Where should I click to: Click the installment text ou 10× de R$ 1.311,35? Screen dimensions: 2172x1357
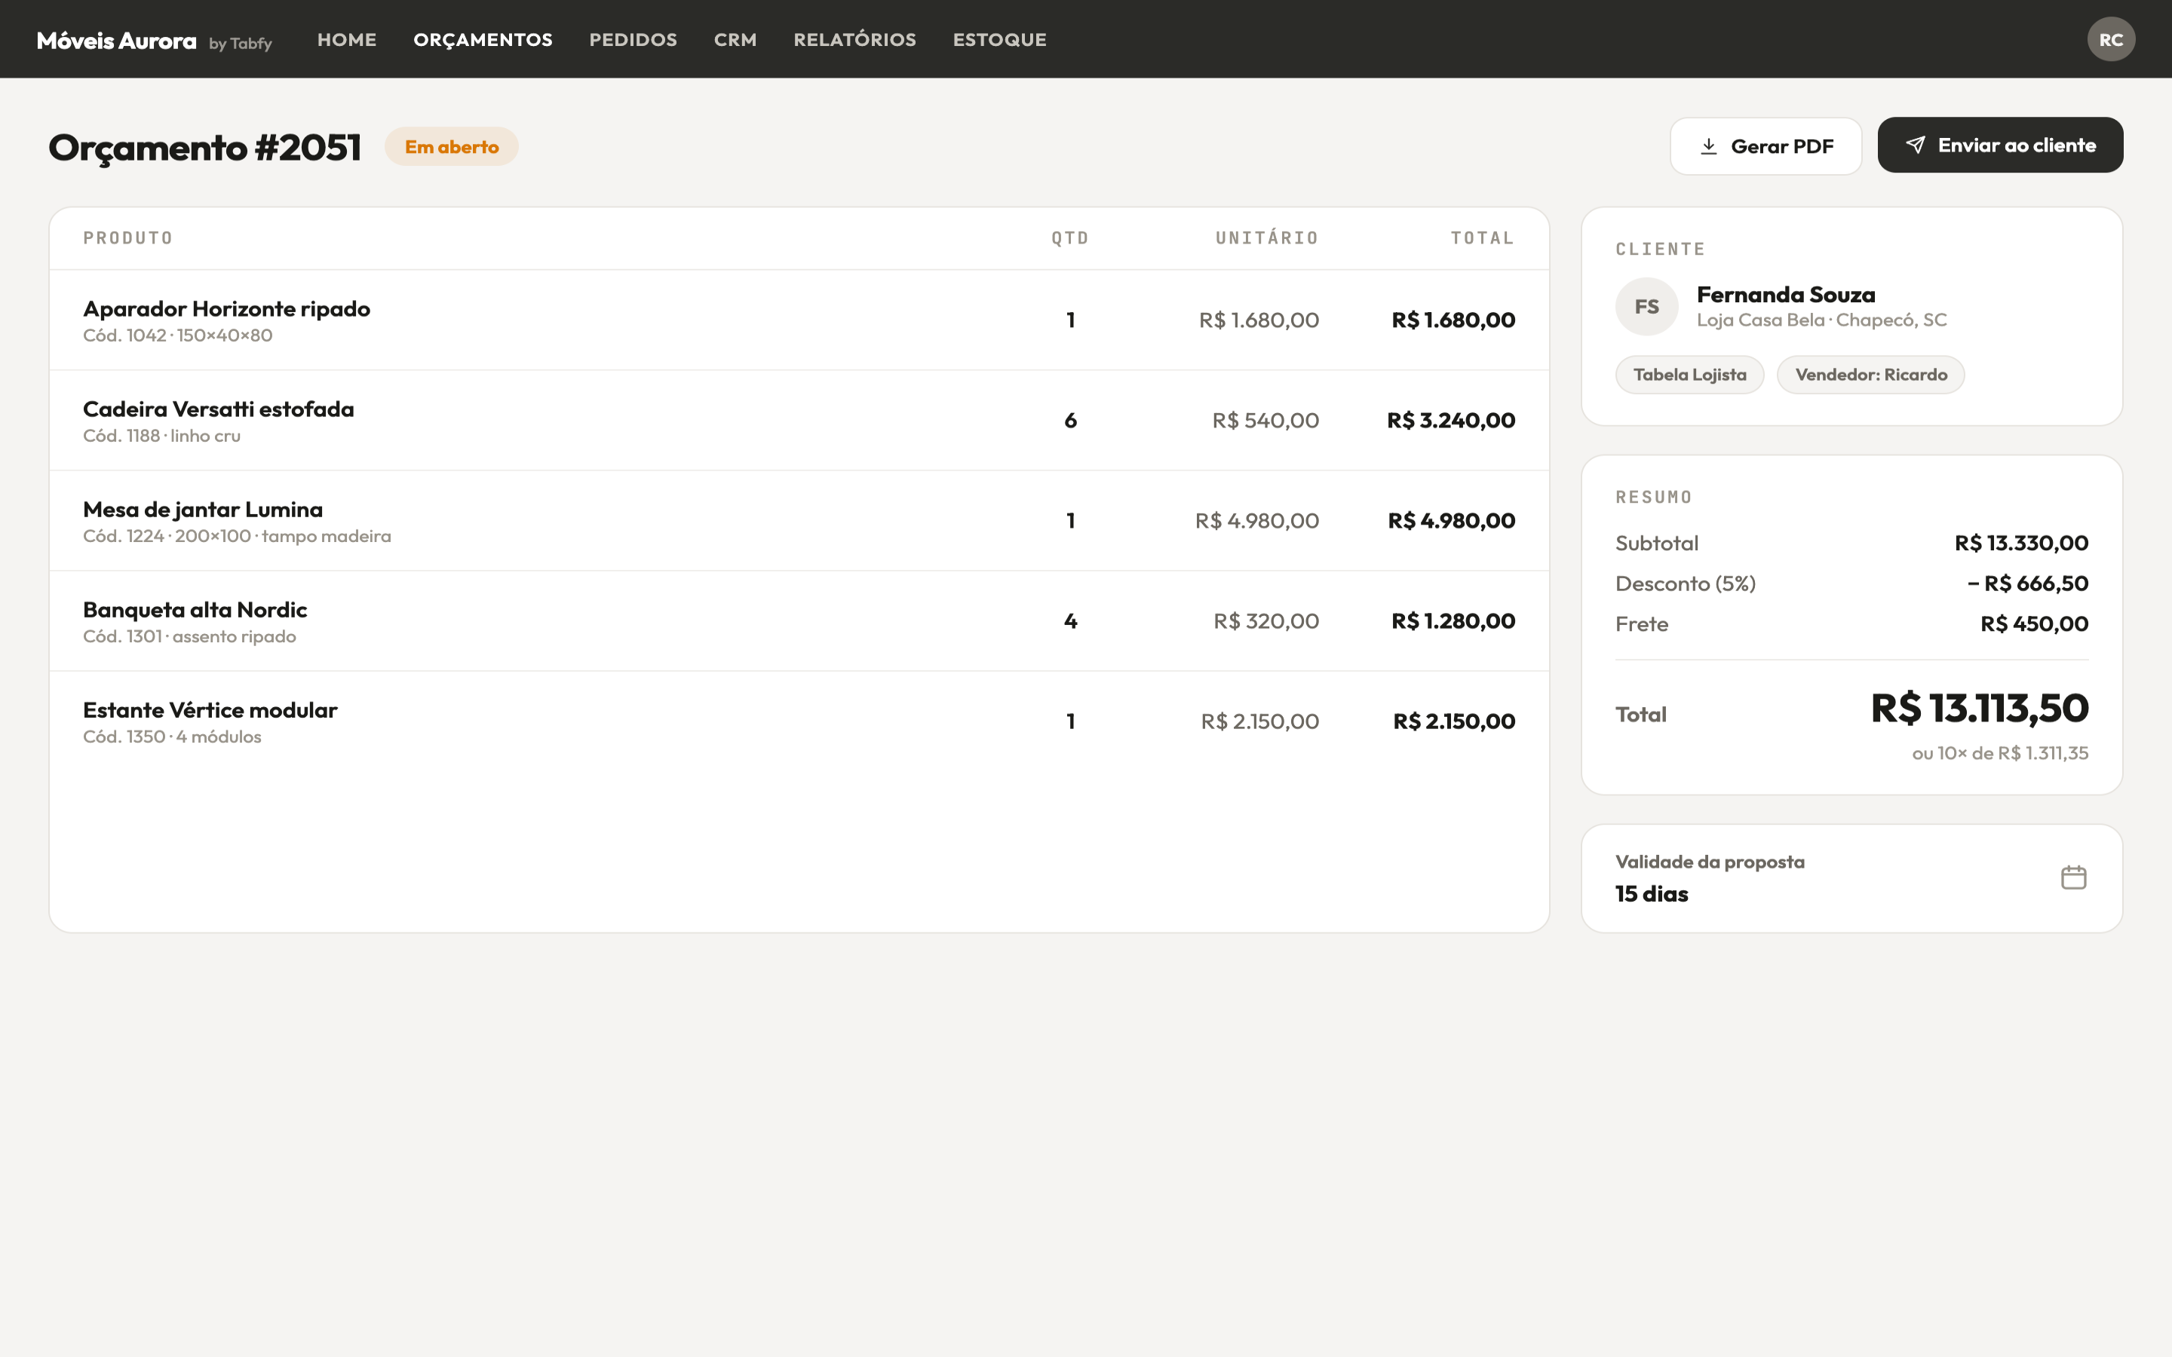(2000, 753)
